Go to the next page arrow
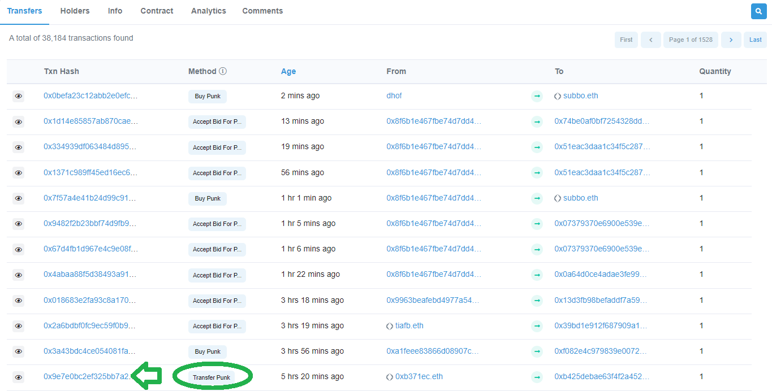772x391 pixels. (x=731, y=40)
